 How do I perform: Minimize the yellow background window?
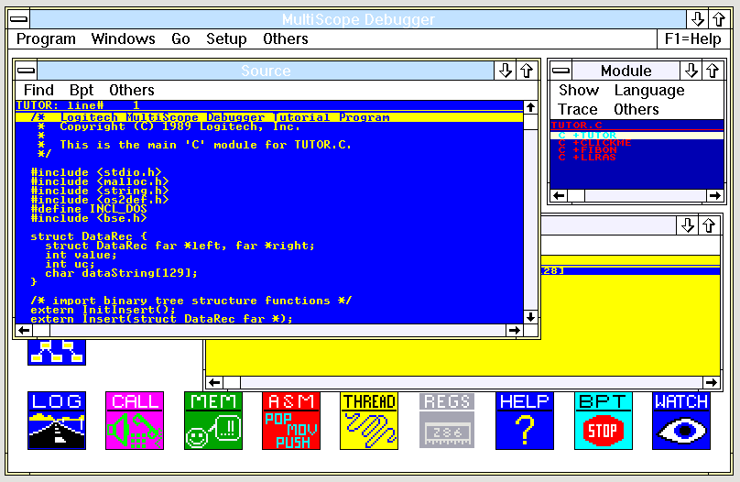point(688,225)
